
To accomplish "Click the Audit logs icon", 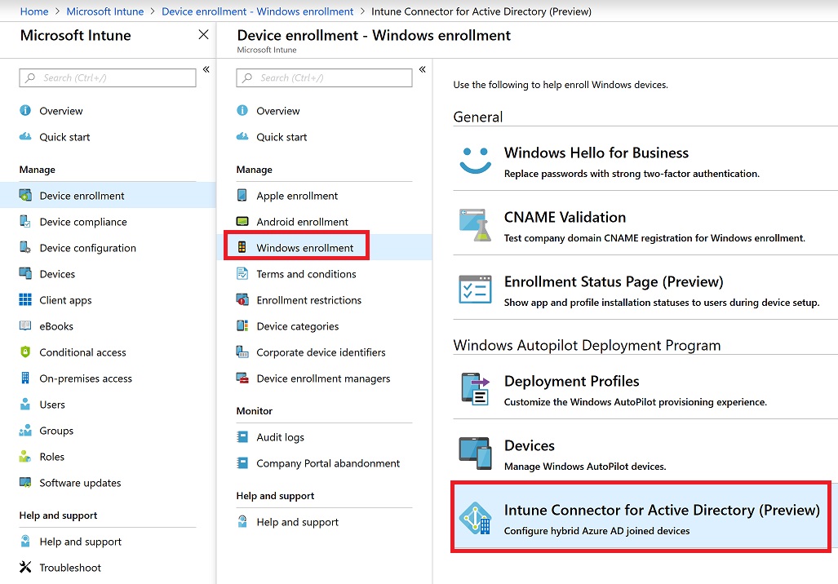I will click(x=242, y=437).
